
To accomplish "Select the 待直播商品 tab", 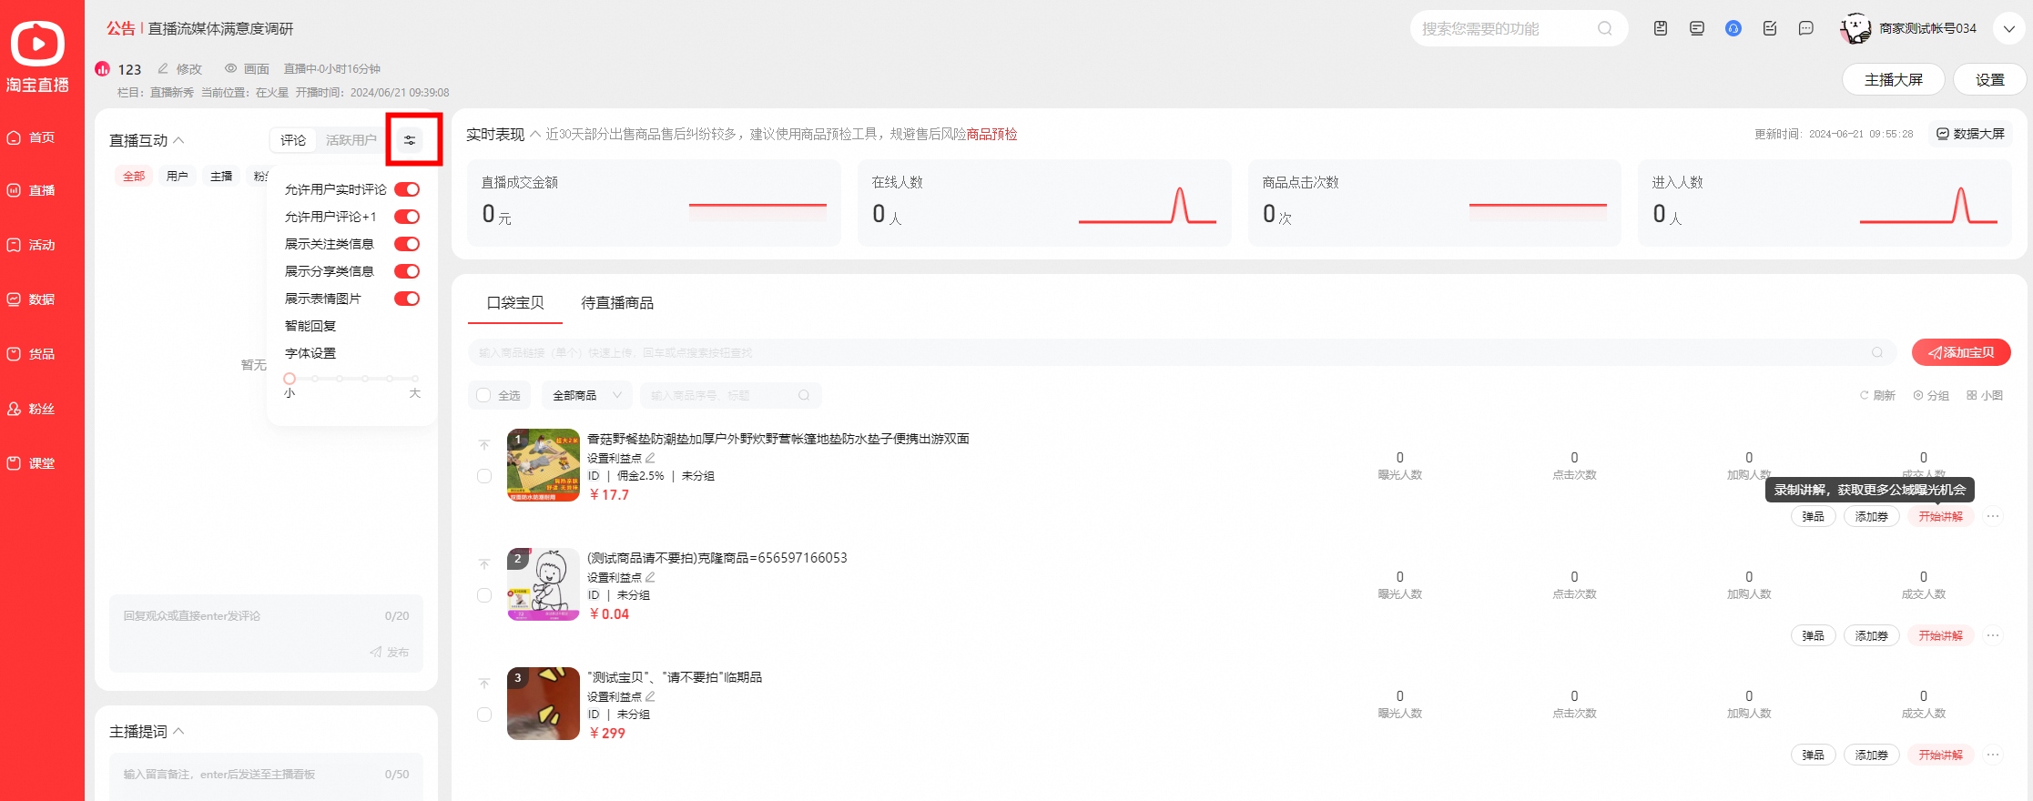I will click(x=617, y=303).
